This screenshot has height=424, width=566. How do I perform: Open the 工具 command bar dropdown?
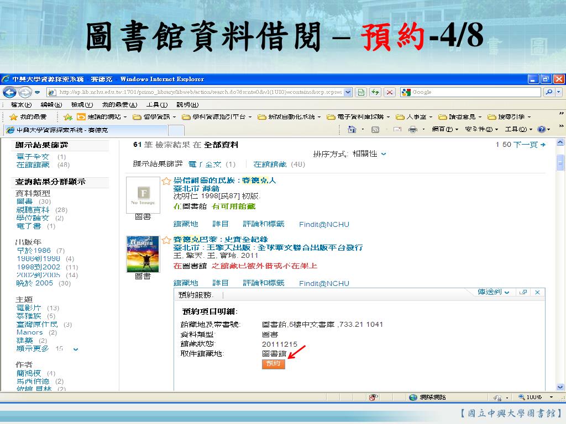pos(518,129)
